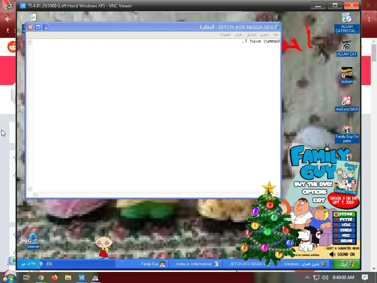Viewport: 377px width, 283px height.
Task: Open the Notepad تحرير (Edit) menu
Action: click(264, 35)
